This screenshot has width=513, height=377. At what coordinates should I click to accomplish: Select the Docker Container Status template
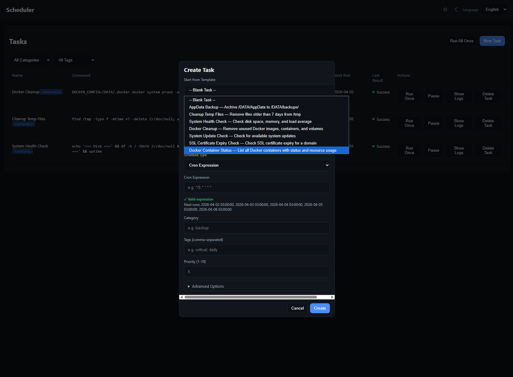[262, 150]
